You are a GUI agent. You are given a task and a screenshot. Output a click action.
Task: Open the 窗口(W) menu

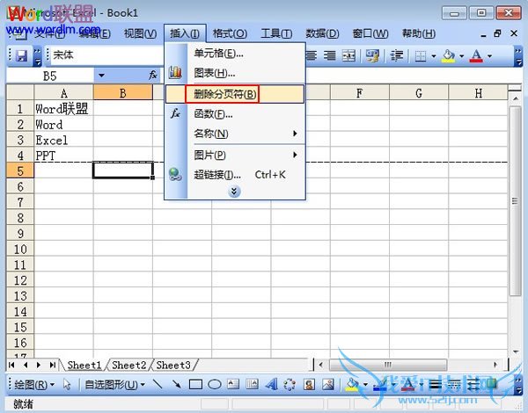click(x=370, y=33)
